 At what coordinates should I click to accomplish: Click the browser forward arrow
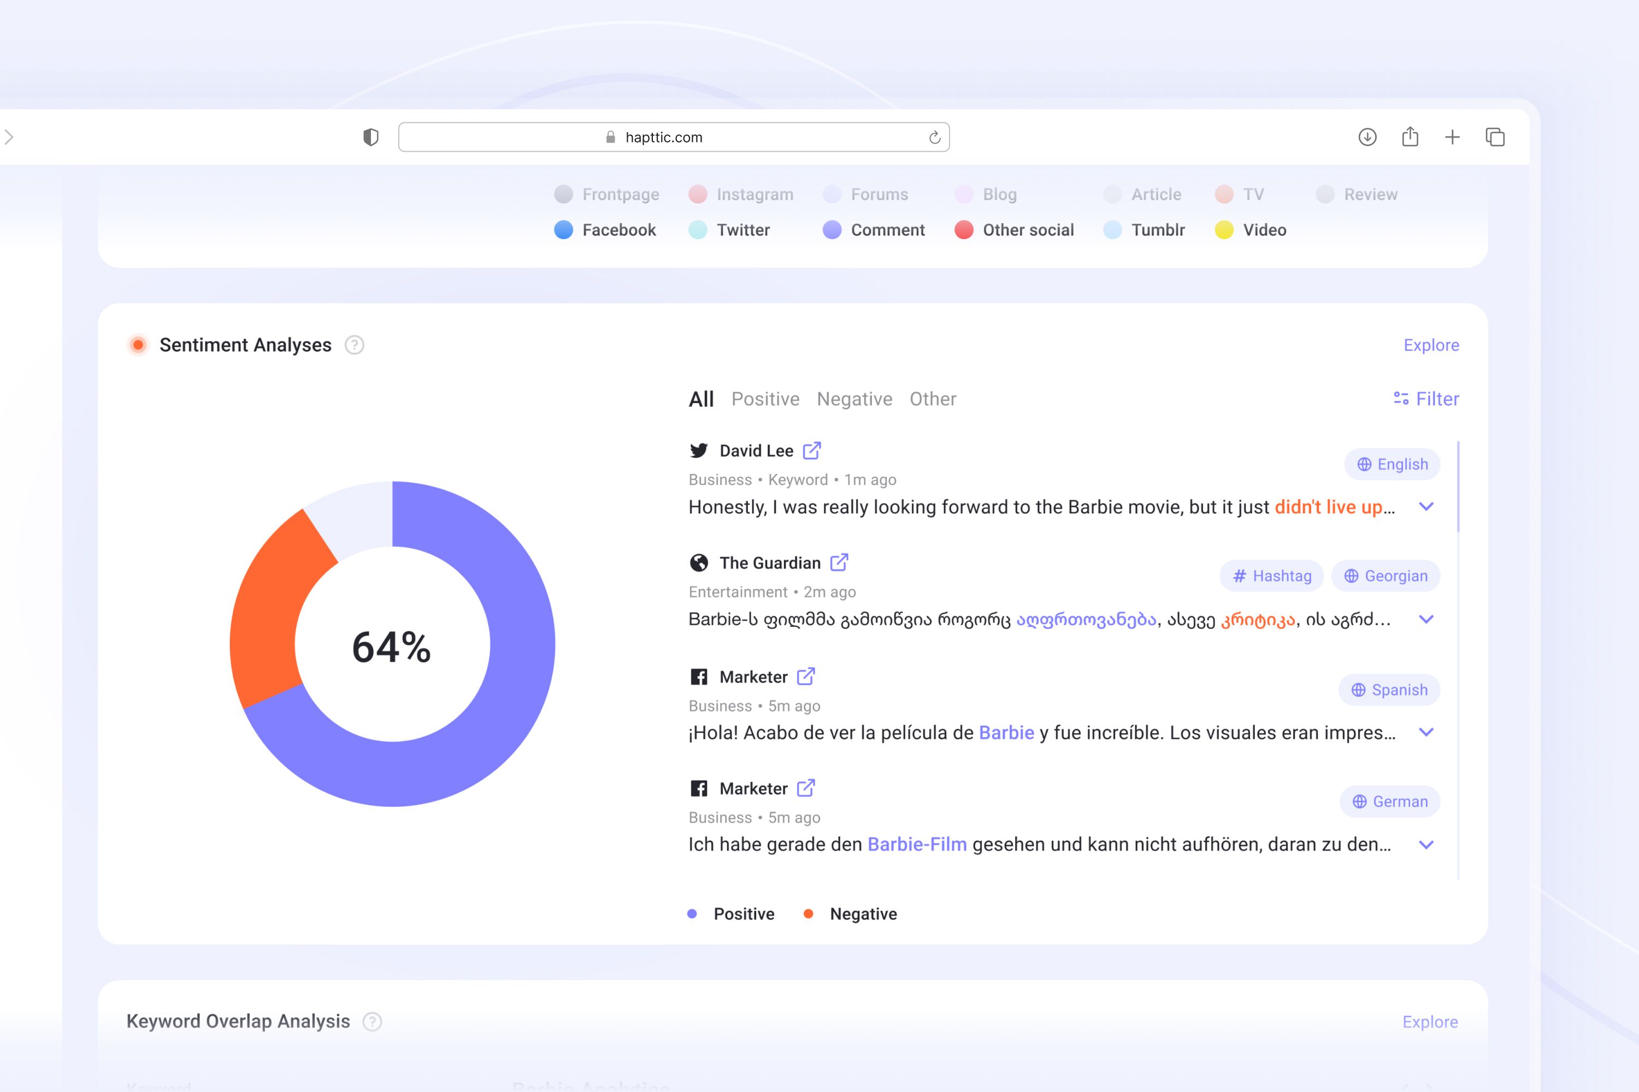pyautogui.click(x=9, y=137)
